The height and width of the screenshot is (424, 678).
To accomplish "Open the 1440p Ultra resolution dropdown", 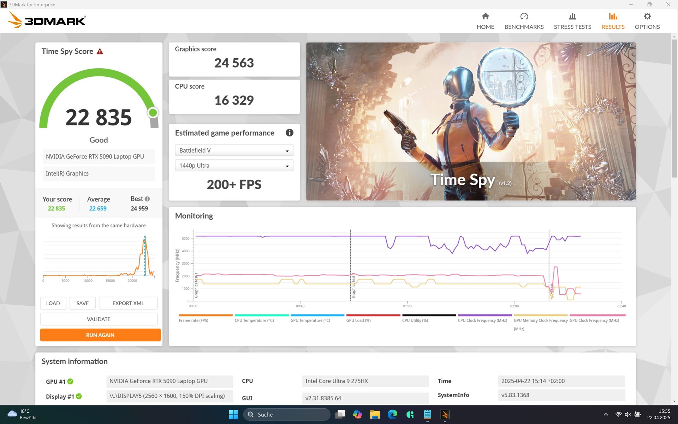I will point(234,166).
